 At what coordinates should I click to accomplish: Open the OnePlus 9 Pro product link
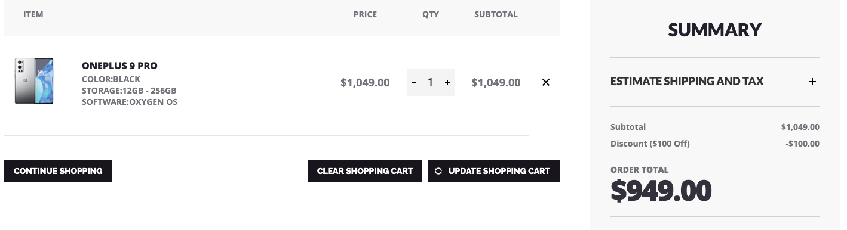[x=119, y=66]
